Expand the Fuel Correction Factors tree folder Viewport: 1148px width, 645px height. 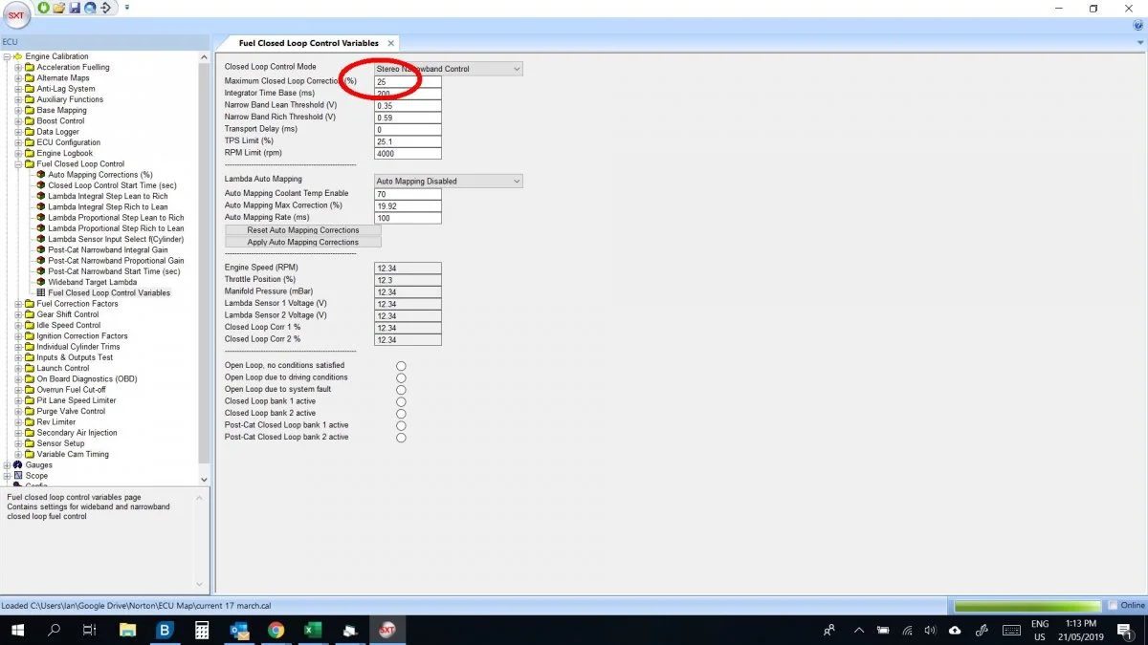[18, 304]
